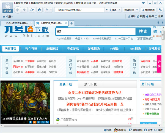Open the wrench tools icon
165x133 pixels.
(x=160, y=10)
